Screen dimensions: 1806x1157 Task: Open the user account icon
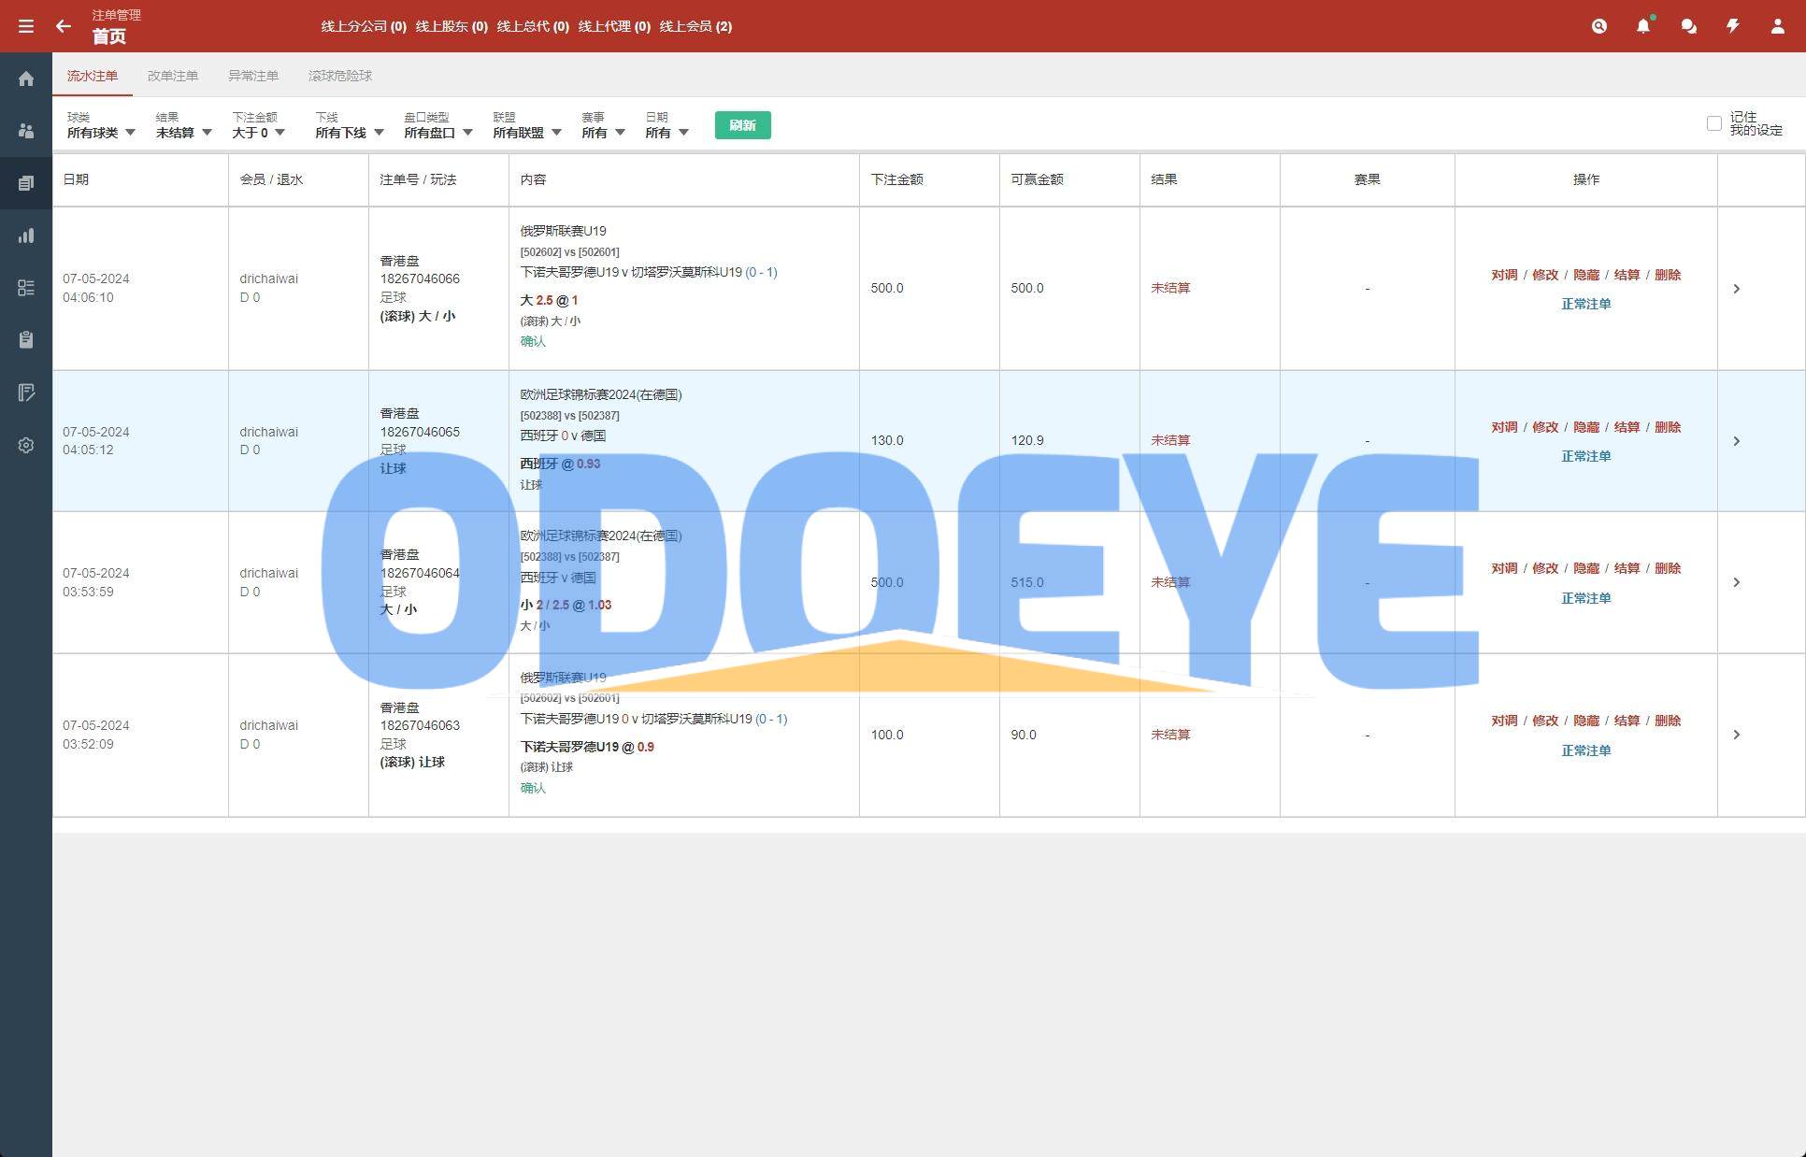[x=1777, y=26]
